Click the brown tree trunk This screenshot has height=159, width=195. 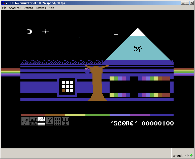coord(97,83)
